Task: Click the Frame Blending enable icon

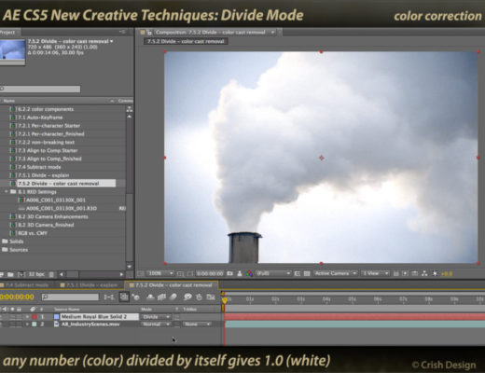Action: pos(161,297)
